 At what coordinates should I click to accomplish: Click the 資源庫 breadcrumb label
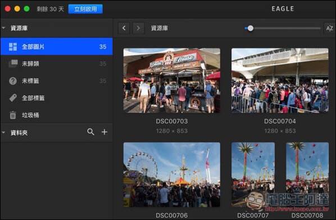[x=160, y=28]
